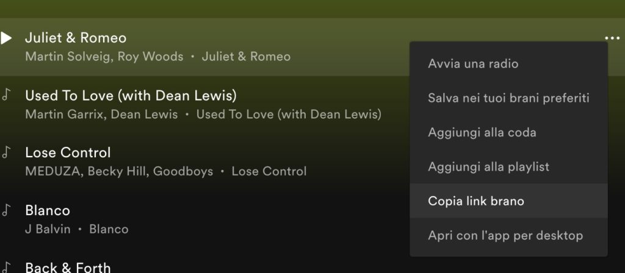The height and width of the screenshot is (273, 625).
Task: Choose Aggiungi alla playlist option
Action: coord(488,166)
